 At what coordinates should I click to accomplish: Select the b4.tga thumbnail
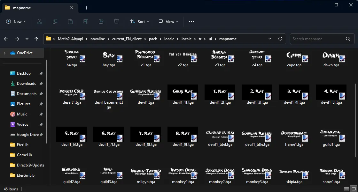click(72, 58)
